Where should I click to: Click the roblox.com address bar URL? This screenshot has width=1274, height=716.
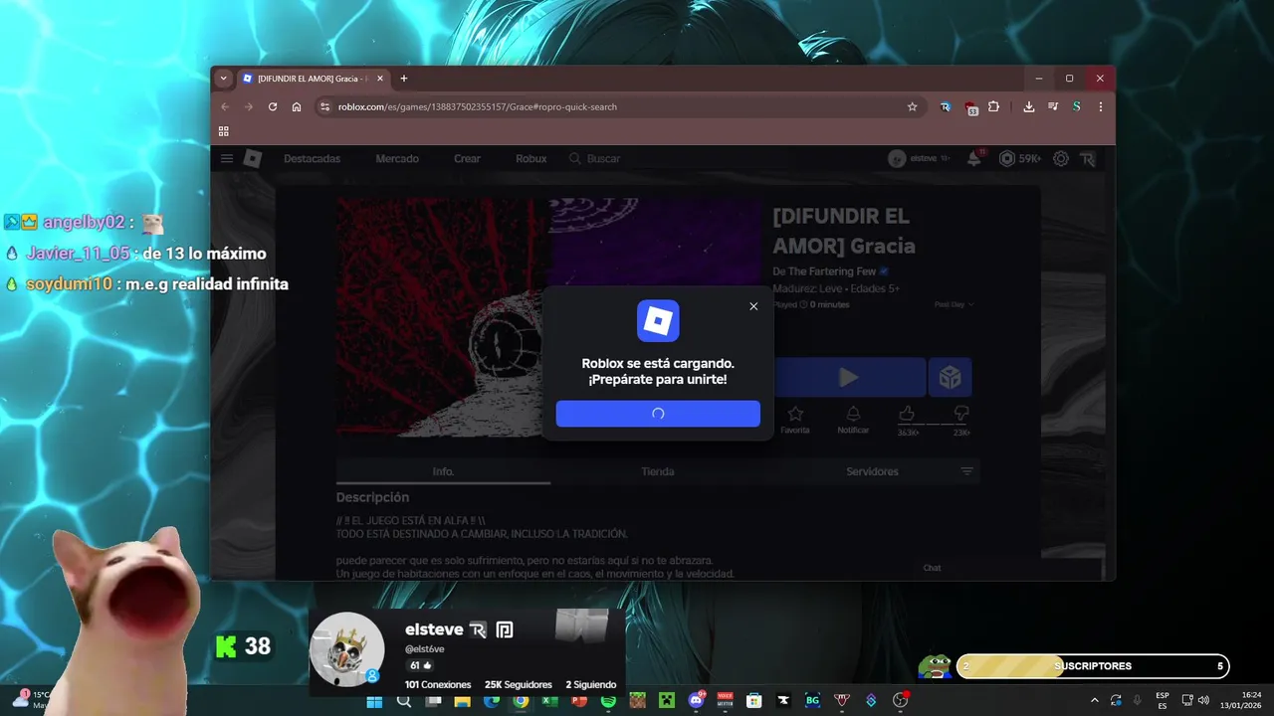pos(477,106)
